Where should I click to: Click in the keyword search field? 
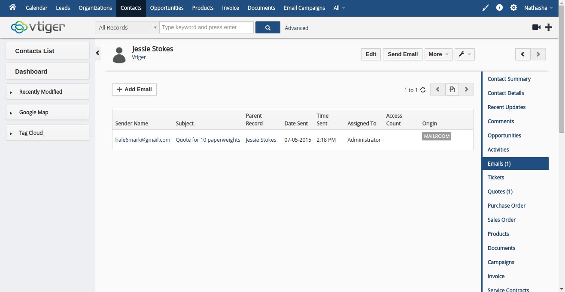(207, 27)
